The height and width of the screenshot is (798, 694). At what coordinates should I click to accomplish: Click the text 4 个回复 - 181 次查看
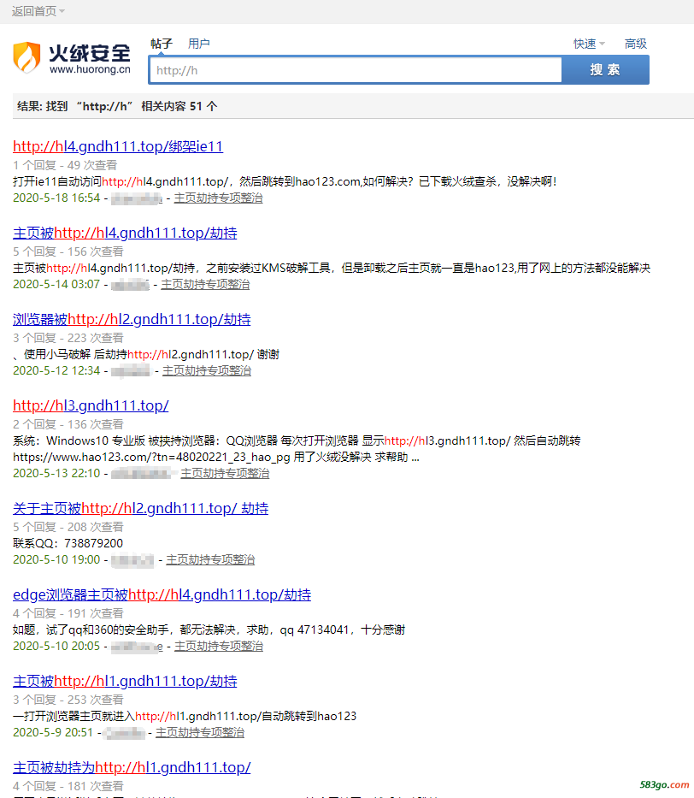click(x=68, y=786)
